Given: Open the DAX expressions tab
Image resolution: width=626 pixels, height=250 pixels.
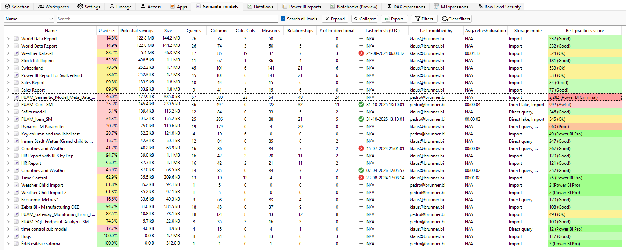Looking at the screenshot, I should (406, 7).
